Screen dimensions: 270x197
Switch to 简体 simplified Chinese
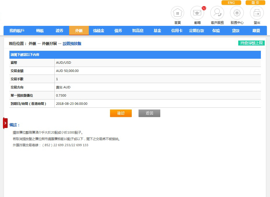coord(255,3)
